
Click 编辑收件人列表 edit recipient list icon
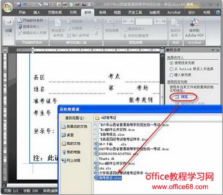pos(20,33)
